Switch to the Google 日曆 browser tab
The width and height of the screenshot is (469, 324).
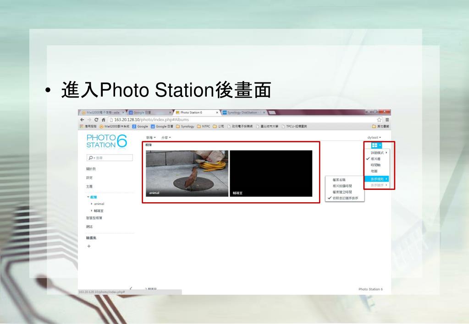[149, 113]
